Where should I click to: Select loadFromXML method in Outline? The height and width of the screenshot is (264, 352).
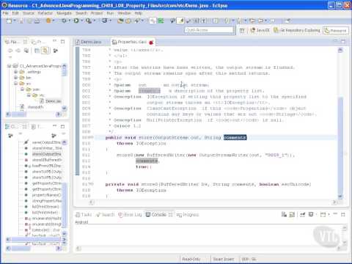click(43, 166)
